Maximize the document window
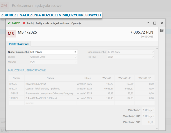Viewport: 171px width, 133px height. pyautogui.click(x=155, y=23)
